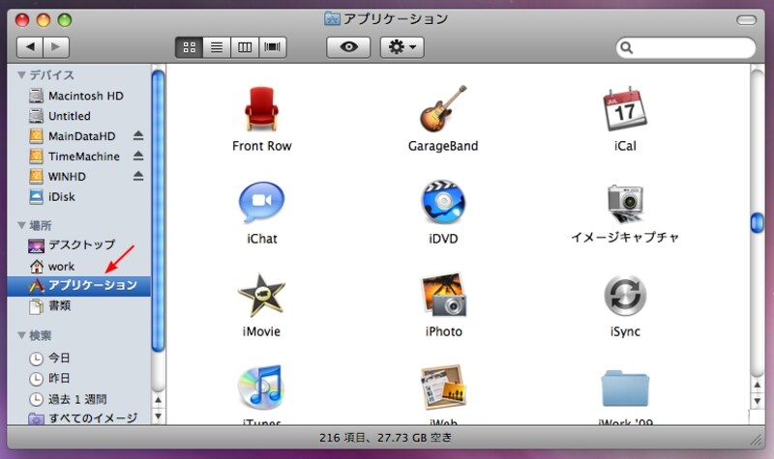Select the iCal calendar icon
Image resolution: width=774 pixels, height=459 pixels.
(624, 108)
